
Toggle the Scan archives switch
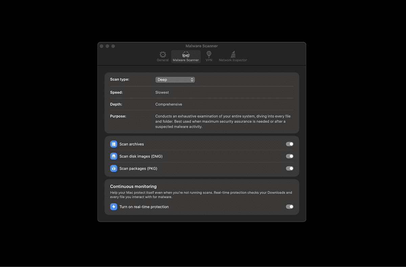pos(289,144)
